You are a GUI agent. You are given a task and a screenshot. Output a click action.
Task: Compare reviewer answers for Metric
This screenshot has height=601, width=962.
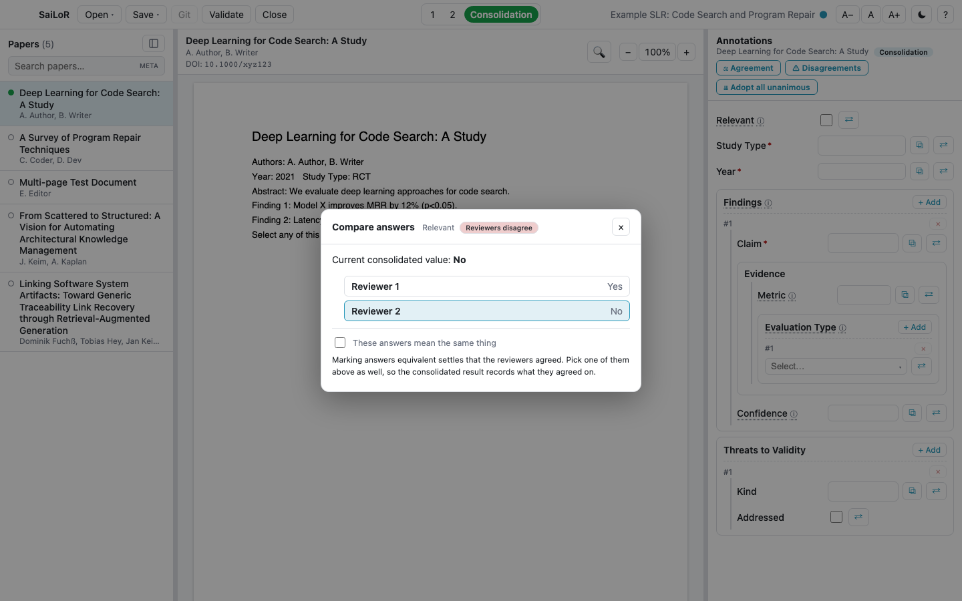pyautogui.click(x=929, y=294)
